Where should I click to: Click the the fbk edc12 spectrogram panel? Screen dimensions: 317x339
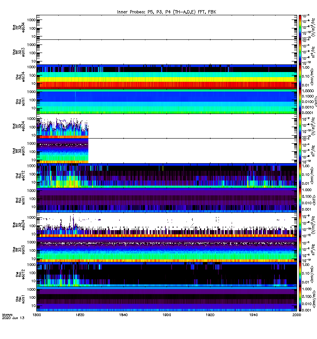(167, 274)
